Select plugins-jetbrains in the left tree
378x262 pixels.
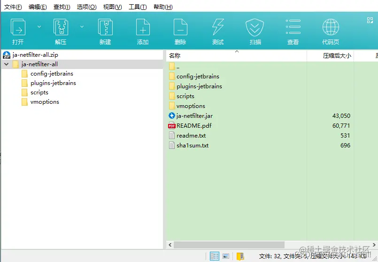pos(53,83)
